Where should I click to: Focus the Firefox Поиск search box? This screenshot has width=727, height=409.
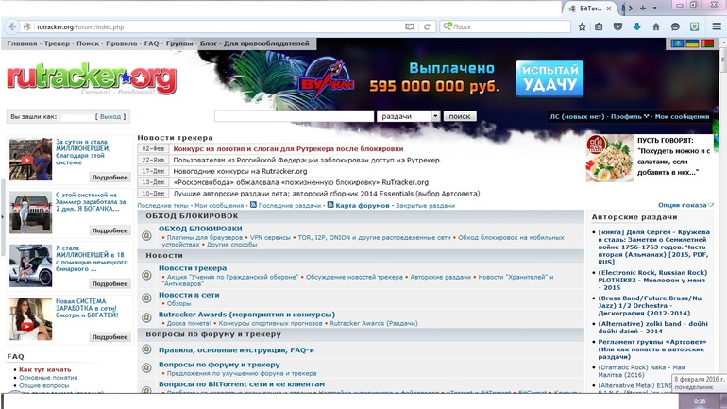click(505, 26)
